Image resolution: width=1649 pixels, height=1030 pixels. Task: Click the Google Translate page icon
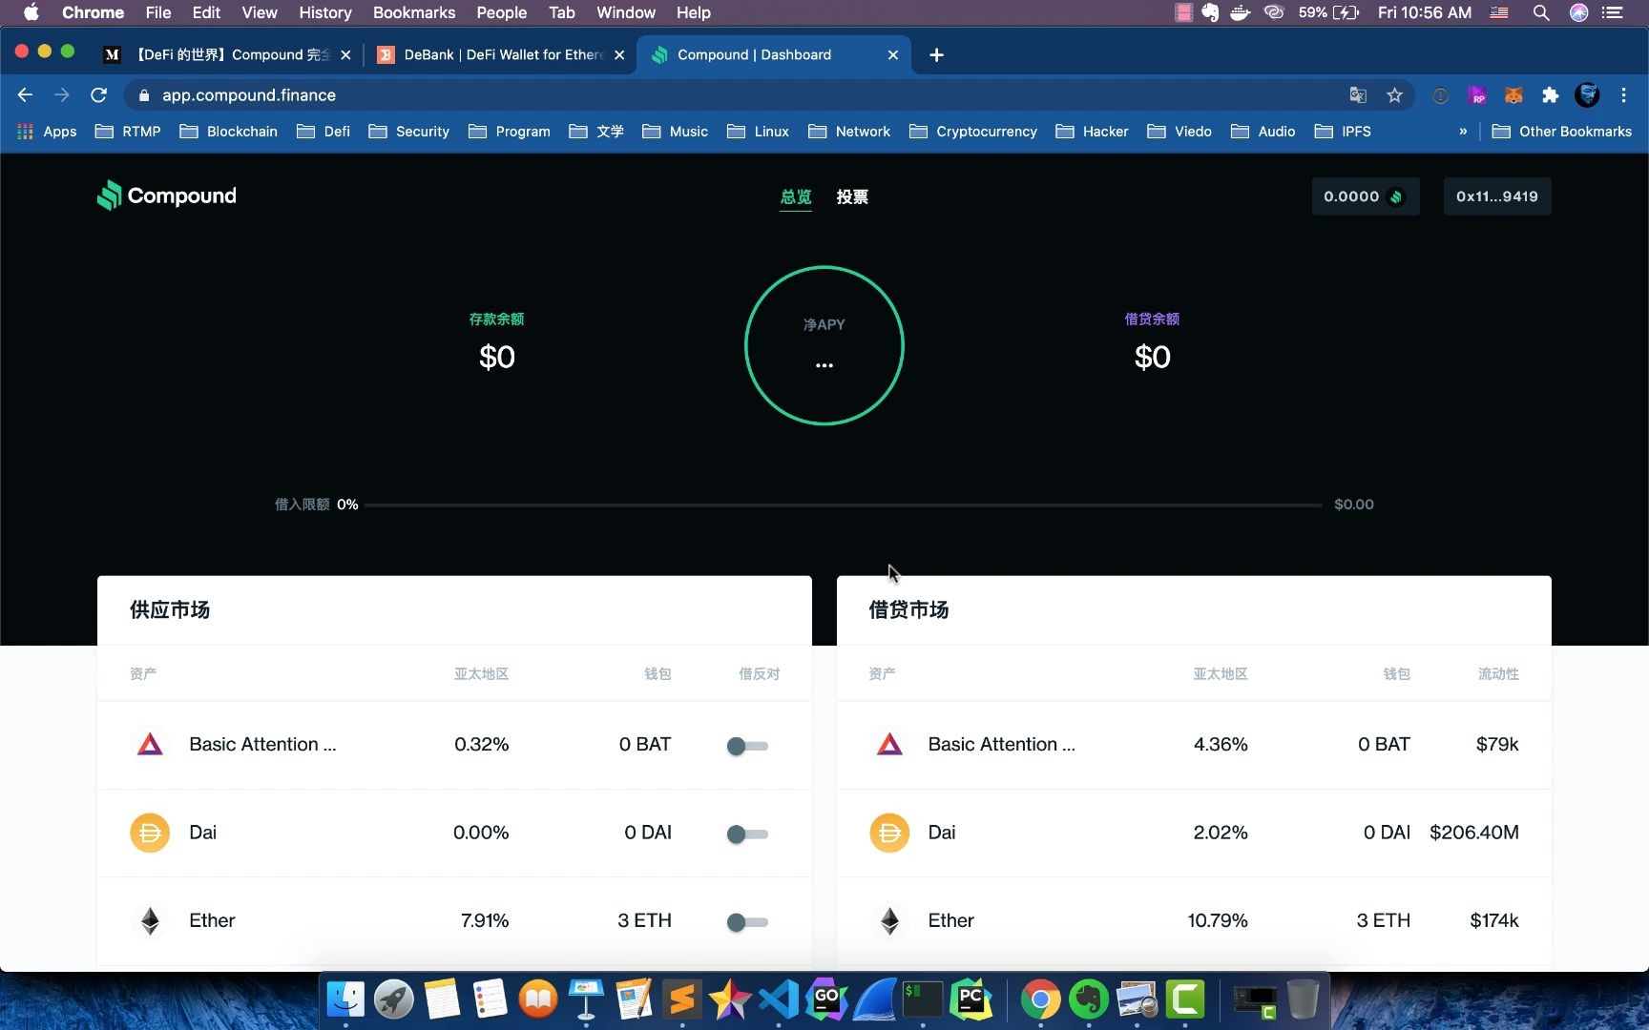click(x=1358, y=95)
